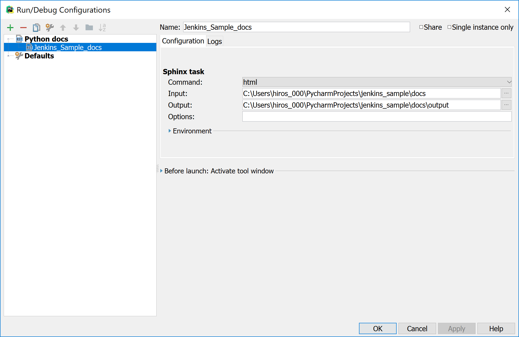
Task: Select the Defaults tree item
Action: [x=39, y=56]
